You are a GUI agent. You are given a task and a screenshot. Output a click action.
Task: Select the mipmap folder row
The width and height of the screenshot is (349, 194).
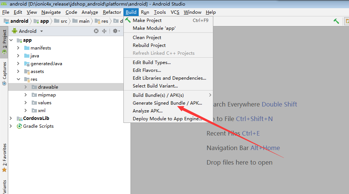point(66,95)
